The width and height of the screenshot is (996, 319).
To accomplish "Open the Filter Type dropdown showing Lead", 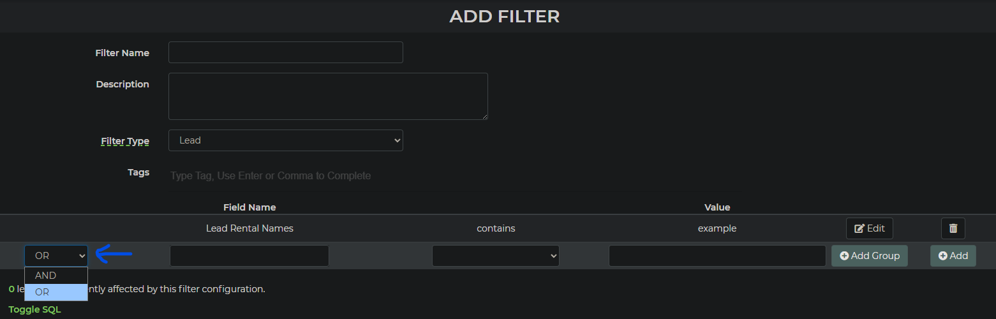I will pyautogui.click(x=285, y=140).
